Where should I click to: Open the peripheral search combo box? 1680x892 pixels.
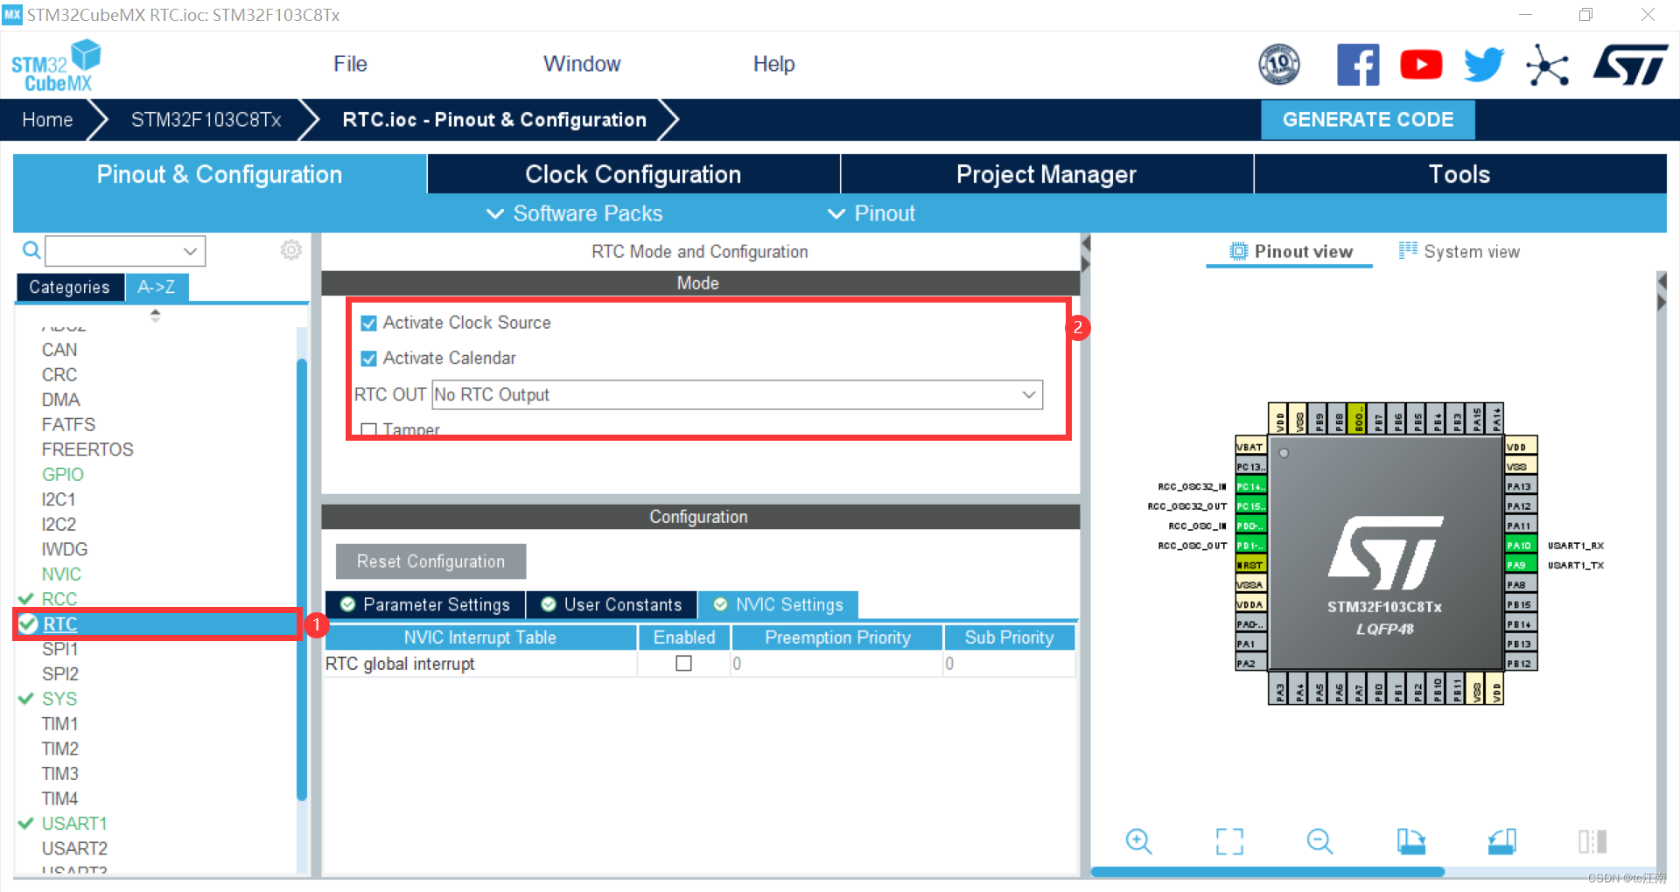click(125, 251)
